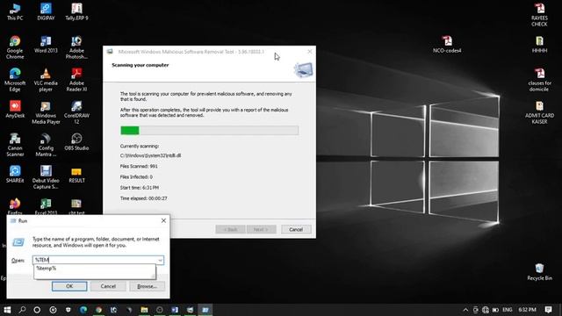Click the 'Files Infected: 0' text
Image resolution: width=562 pixels, height=316 pixels.
tap(136, 176)
